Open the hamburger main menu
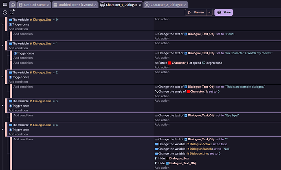The image size is (281, 170). (x=4, y=4)
